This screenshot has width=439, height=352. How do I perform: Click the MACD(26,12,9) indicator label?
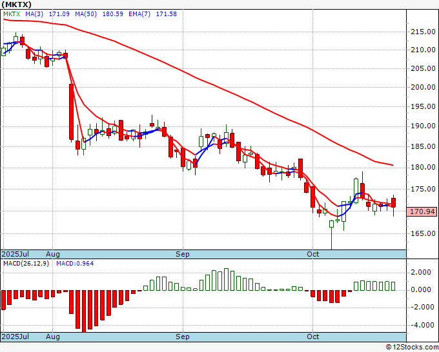[26, 264]
